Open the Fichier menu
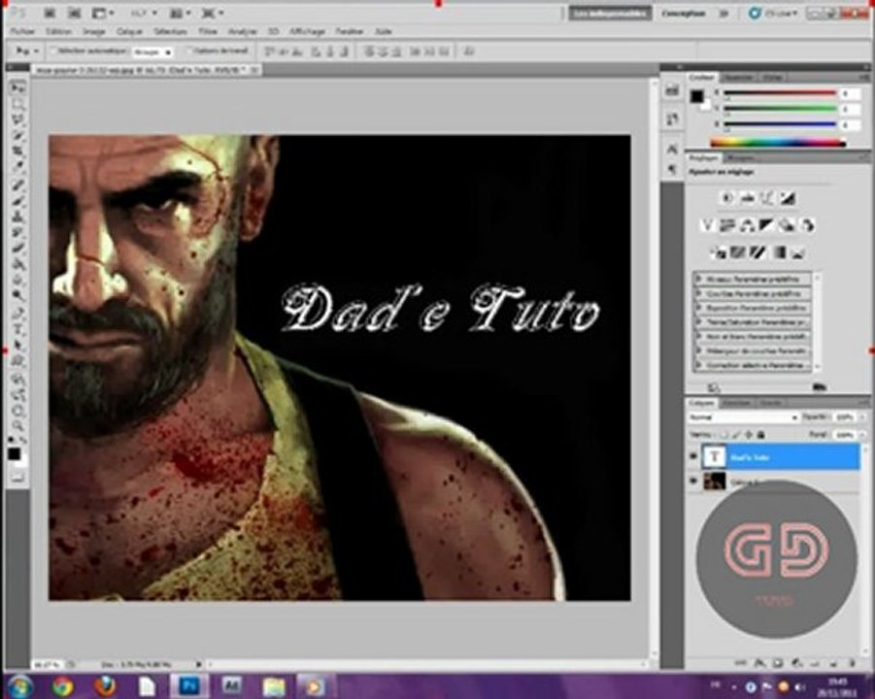Image resolution: width=875 pixels, height=699 pixels. click(x=22, y=31)
